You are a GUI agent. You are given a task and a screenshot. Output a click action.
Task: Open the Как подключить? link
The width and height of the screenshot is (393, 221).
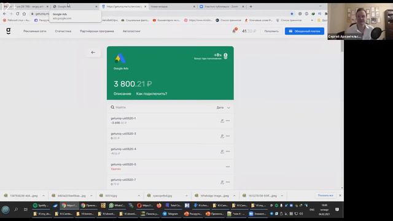pyautogui.click(x=152, y=94)
